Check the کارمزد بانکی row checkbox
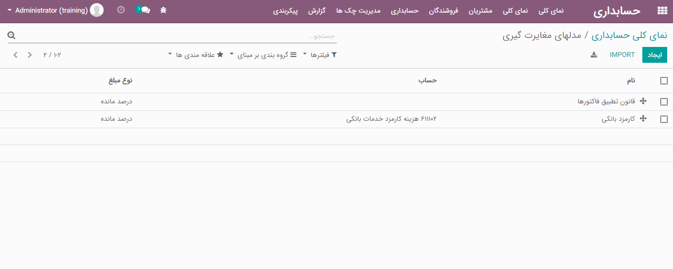 pos(664,119)
